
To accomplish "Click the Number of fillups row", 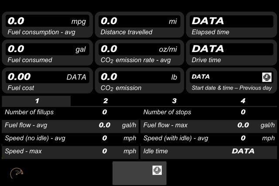I will pyautogui.click(x=70, y=112).
